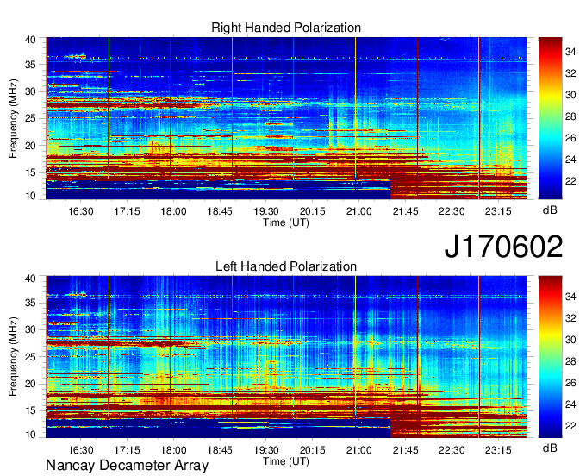Click the left-handed plot color scale bar
586x476 pixels.
[x=550, y=357]
